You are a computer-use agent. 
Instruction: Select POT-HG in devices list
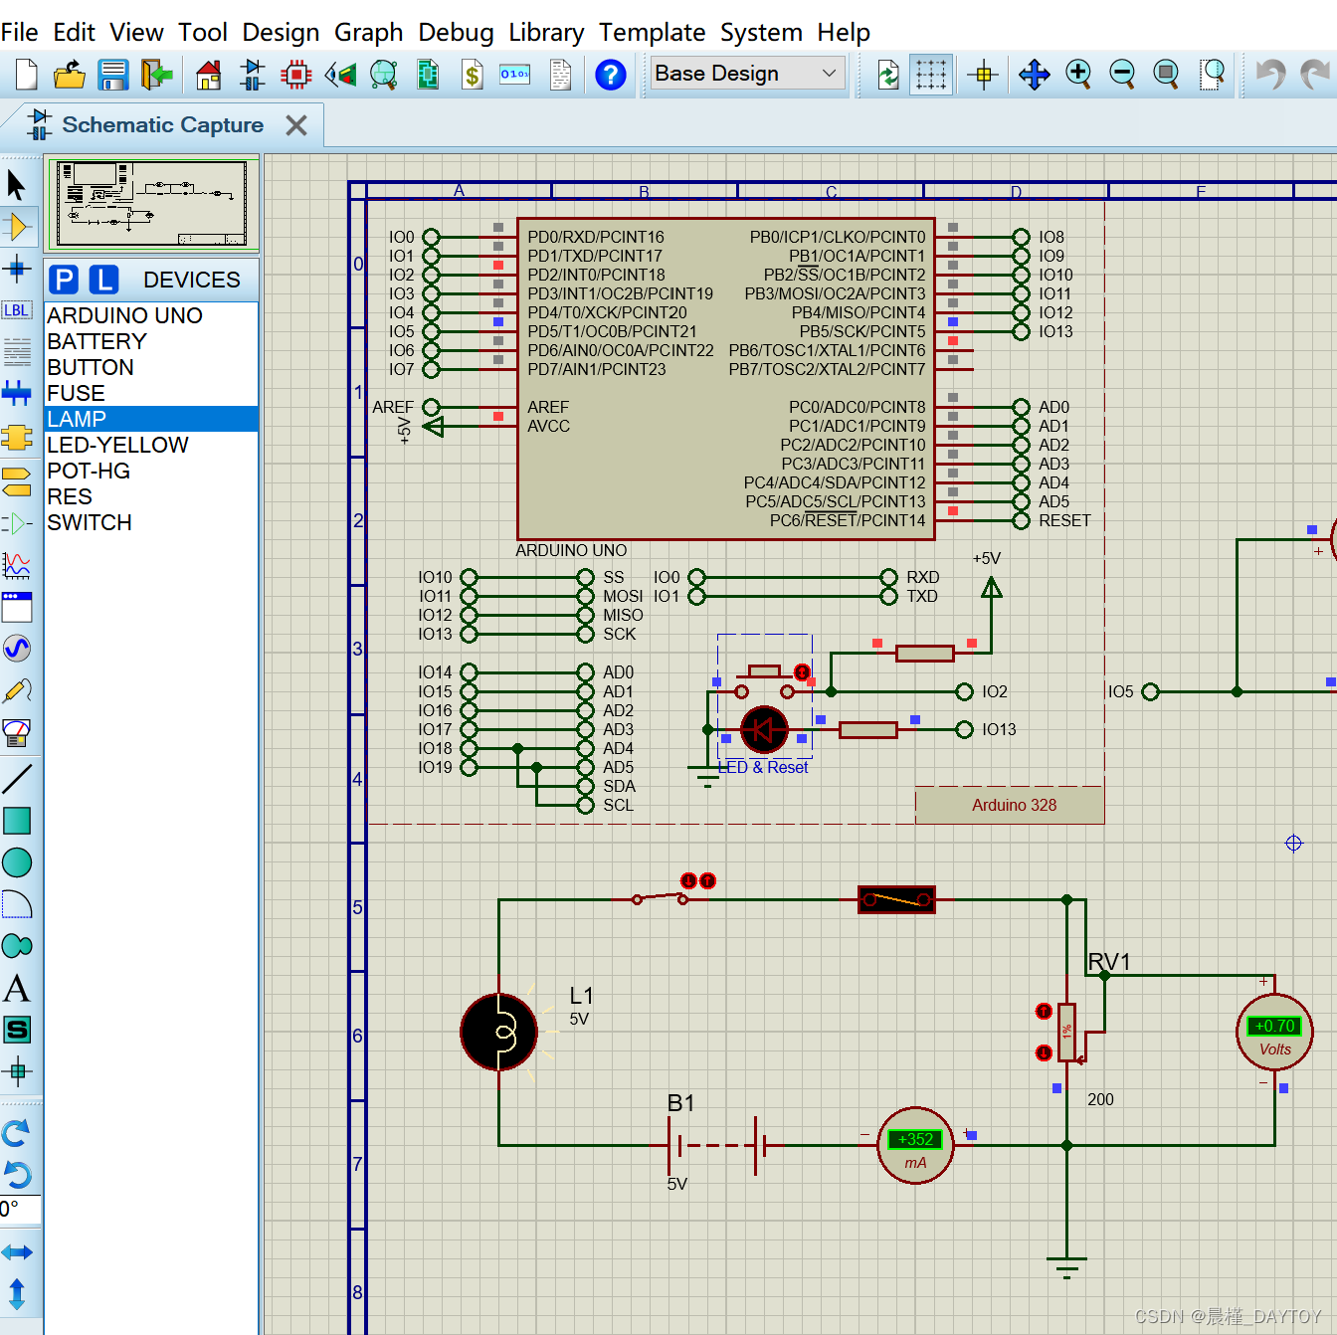pos(151,471)
